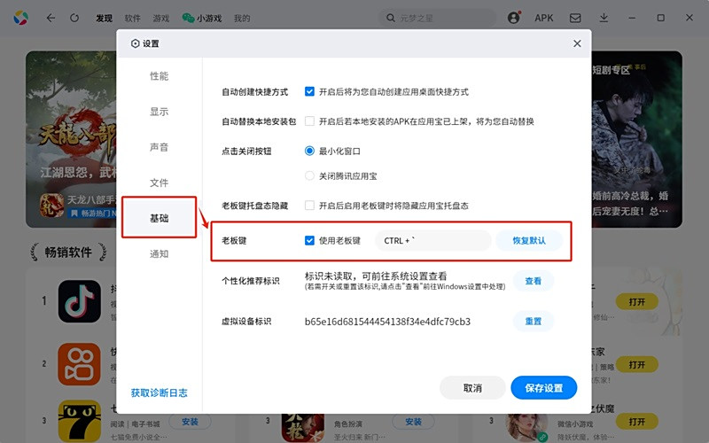This screenshot has height=443, width=709.
Task: Open 文件 settings tab
Action: [x=159, y=183]
